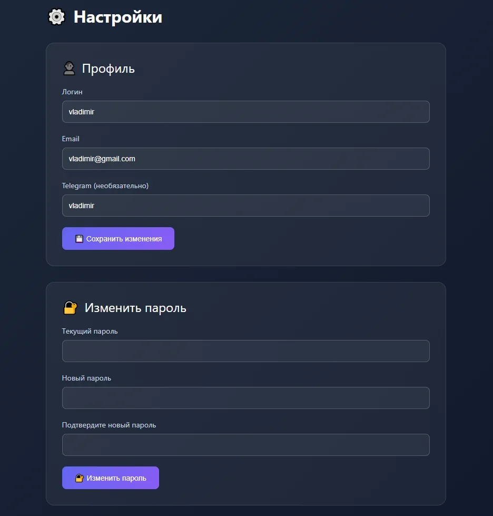Click the Подтвердите новый пароль label

(109, 425)
